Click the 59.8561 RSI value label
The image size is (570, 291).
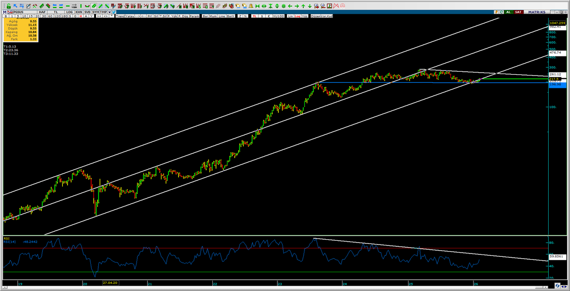(x=556, y=256)
